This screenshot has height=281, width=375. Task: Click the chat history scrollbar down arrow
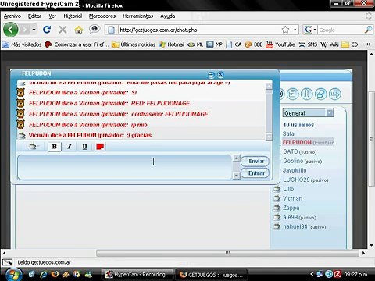click(269, 137)
